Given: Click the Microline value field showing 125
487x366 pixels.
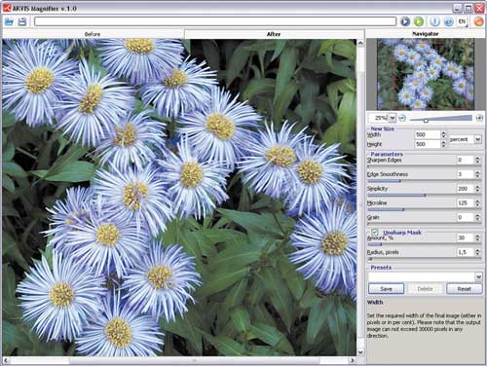Looking at the screenshot, I should click(x=465, y=202).
